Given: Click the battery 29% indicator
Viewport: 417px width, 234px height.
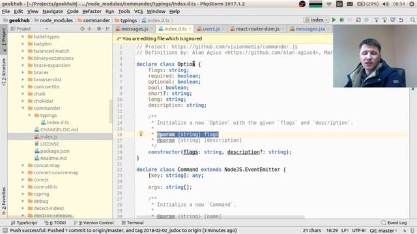Looking at the screenshot, I should coord(367,4).
